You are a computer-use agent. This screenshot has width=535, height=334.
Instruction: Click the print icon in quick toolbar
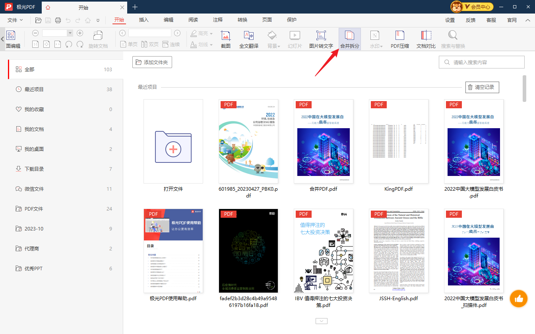click(x=58, y=20)
